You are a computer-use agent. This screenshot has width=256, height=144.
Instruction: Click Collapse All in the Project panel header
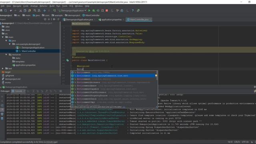click(x=49, y=19)
